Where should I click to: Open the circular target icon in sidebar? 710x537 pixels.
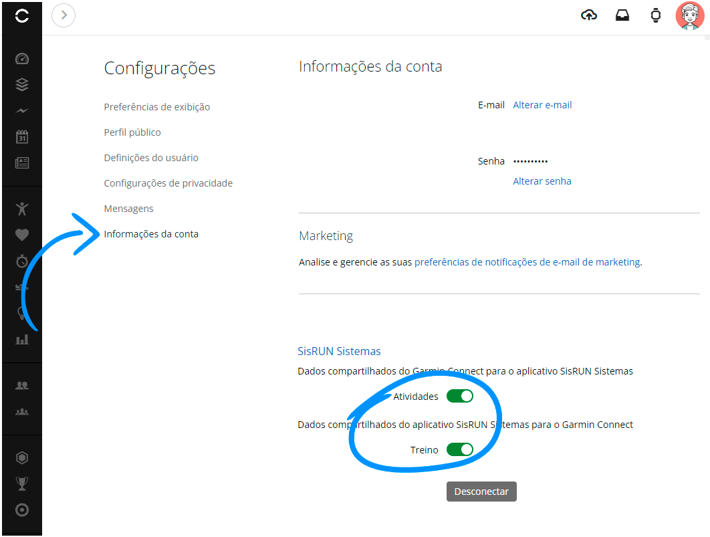click(22, 510)
